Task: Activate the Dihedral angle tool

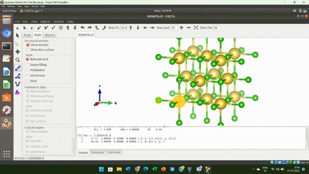Action: click(17, 84)
